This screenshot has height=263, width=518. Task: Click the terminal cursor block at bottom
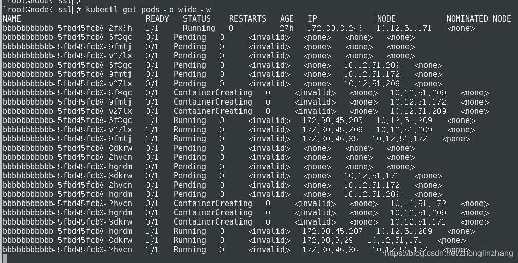pos(5,259)
